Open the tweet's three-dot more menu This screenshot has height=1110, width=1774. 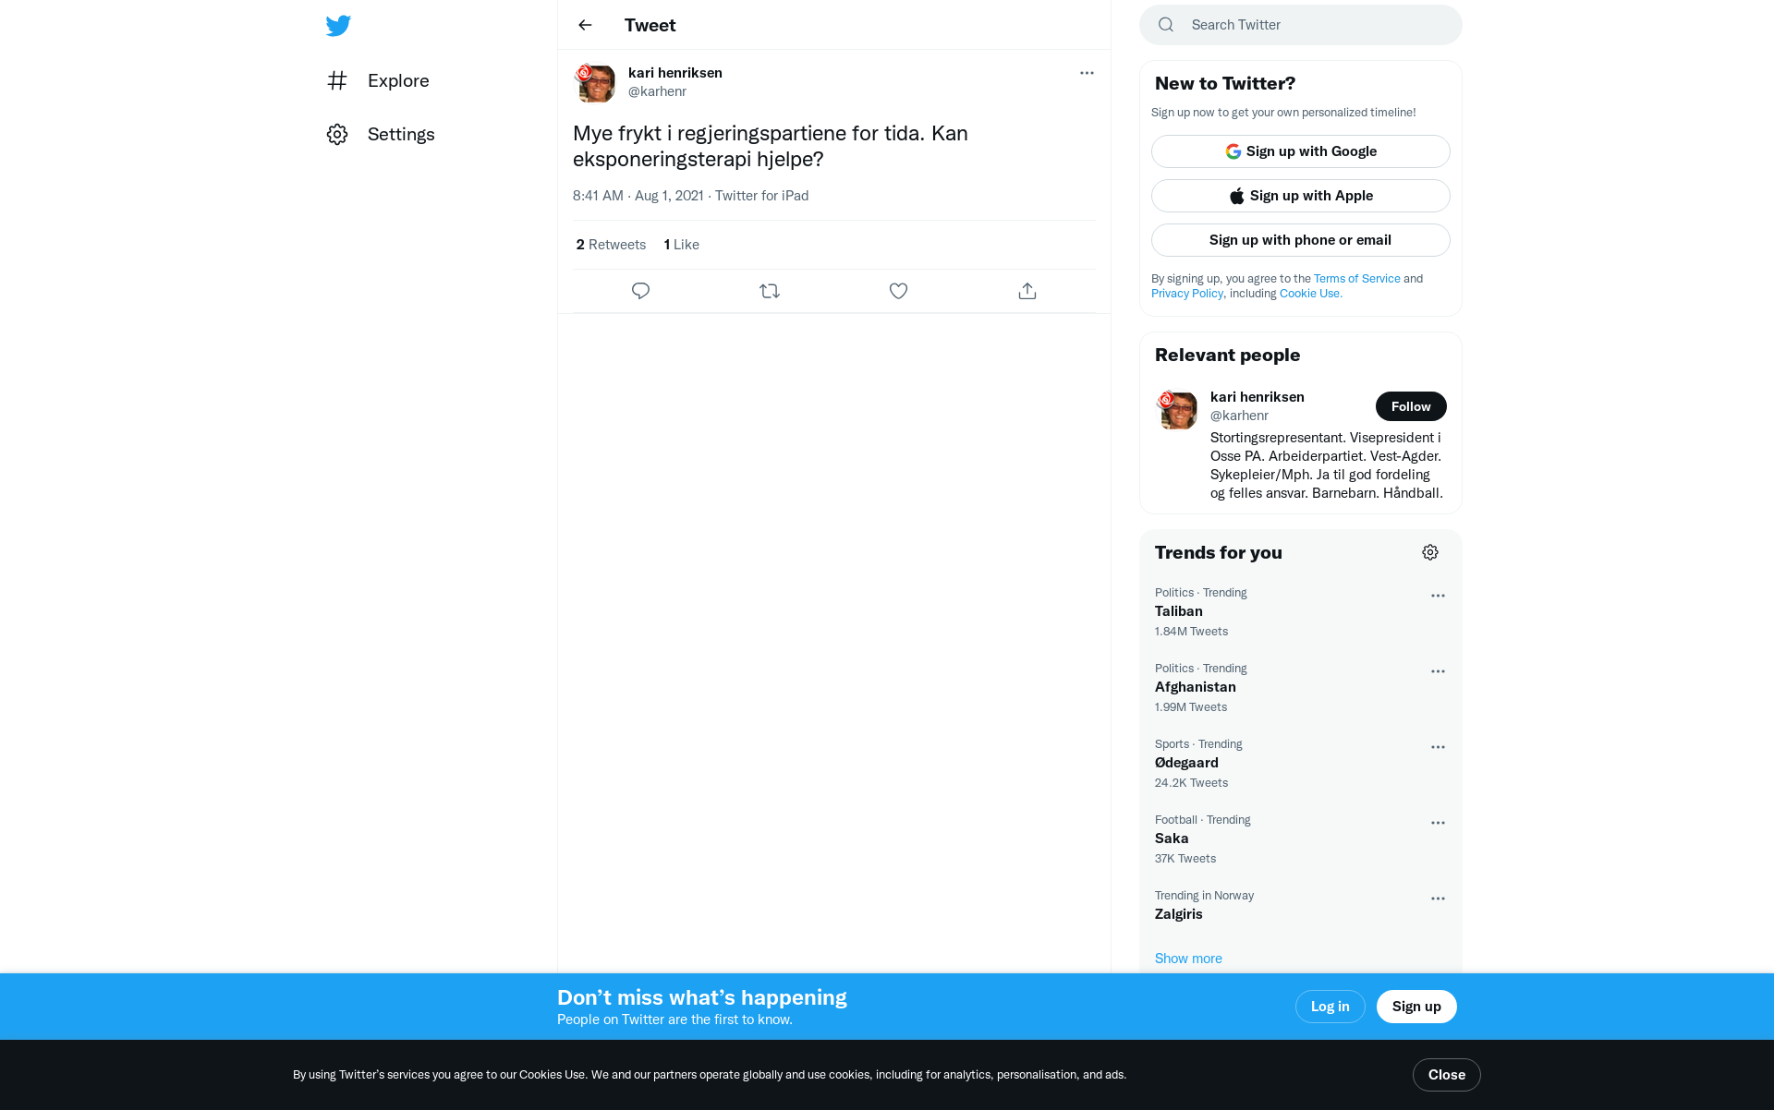(x=1087, y=73)
